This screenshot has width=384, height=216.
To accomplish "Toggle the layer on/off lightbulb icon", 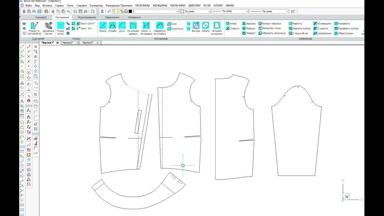I will coord(114,11).
